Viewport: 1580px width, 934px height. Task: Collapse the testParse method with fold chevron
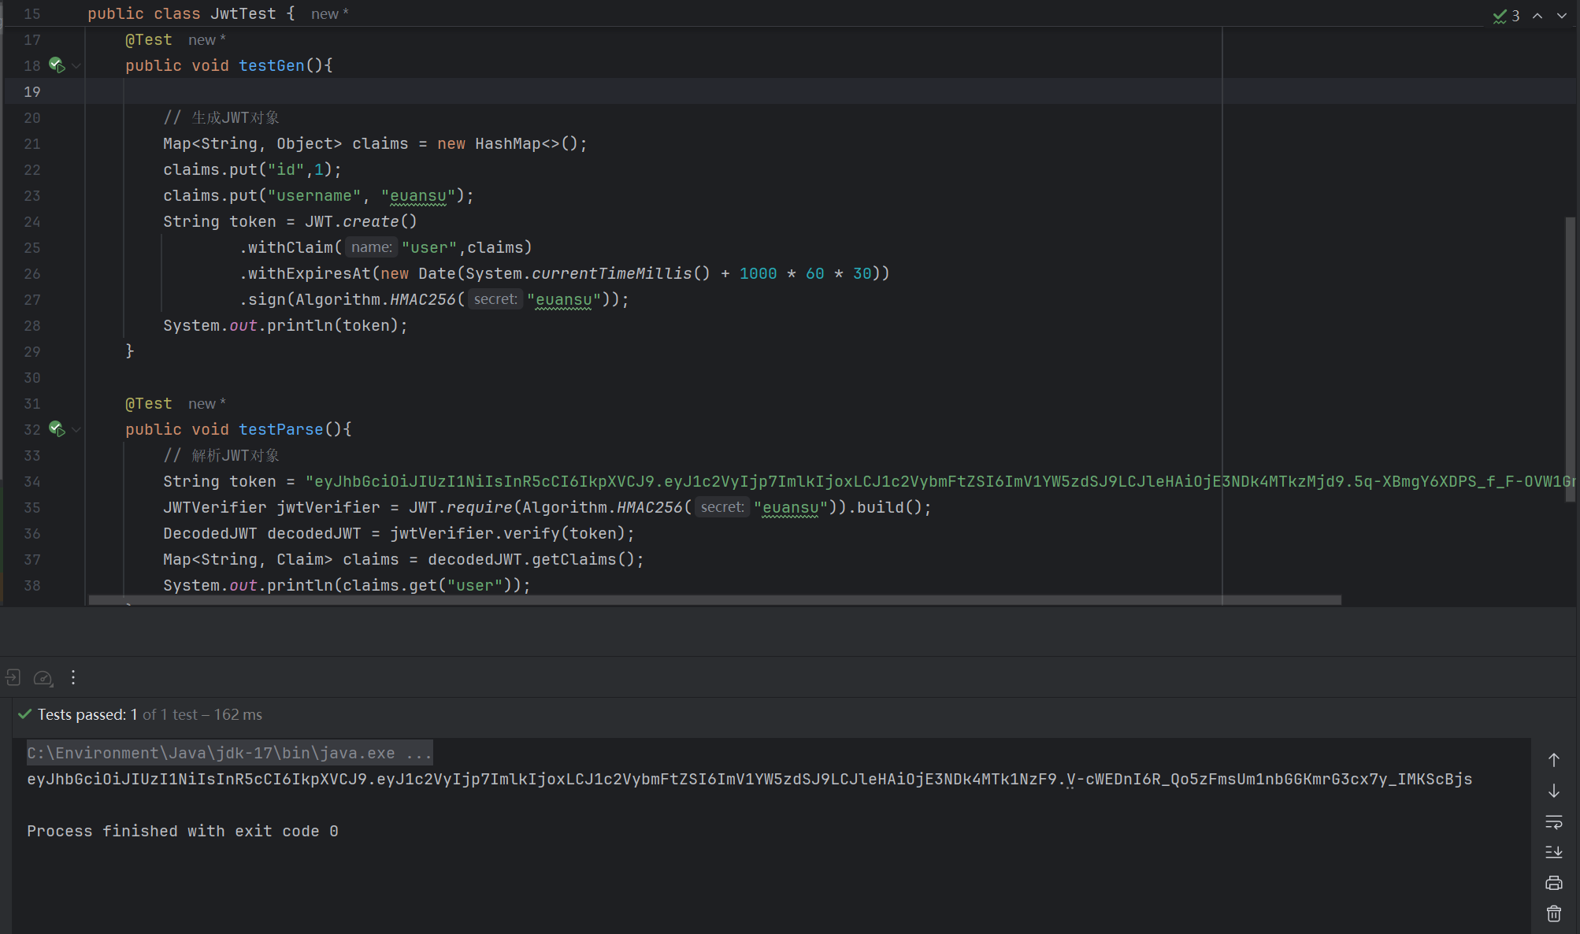tap(76, 430)
